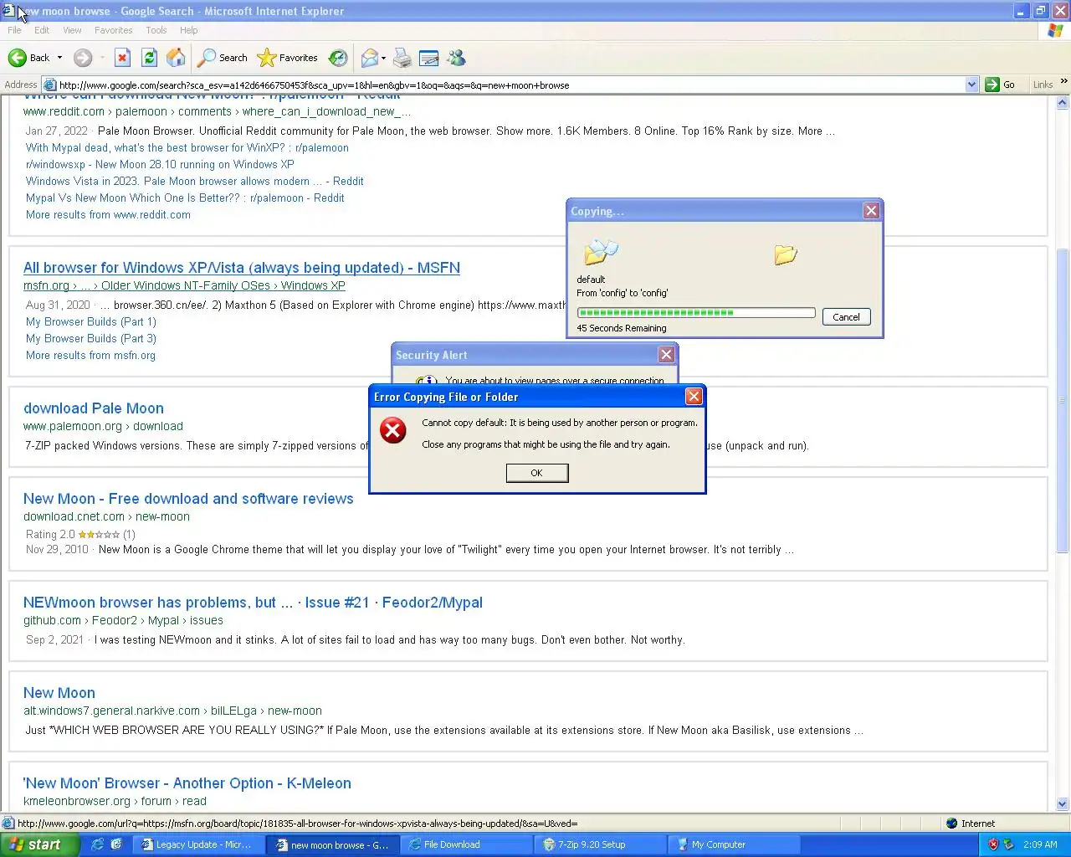Expand Links toolbar chevron
This screenshot has height=857, width=1071.
(1063, 81)
